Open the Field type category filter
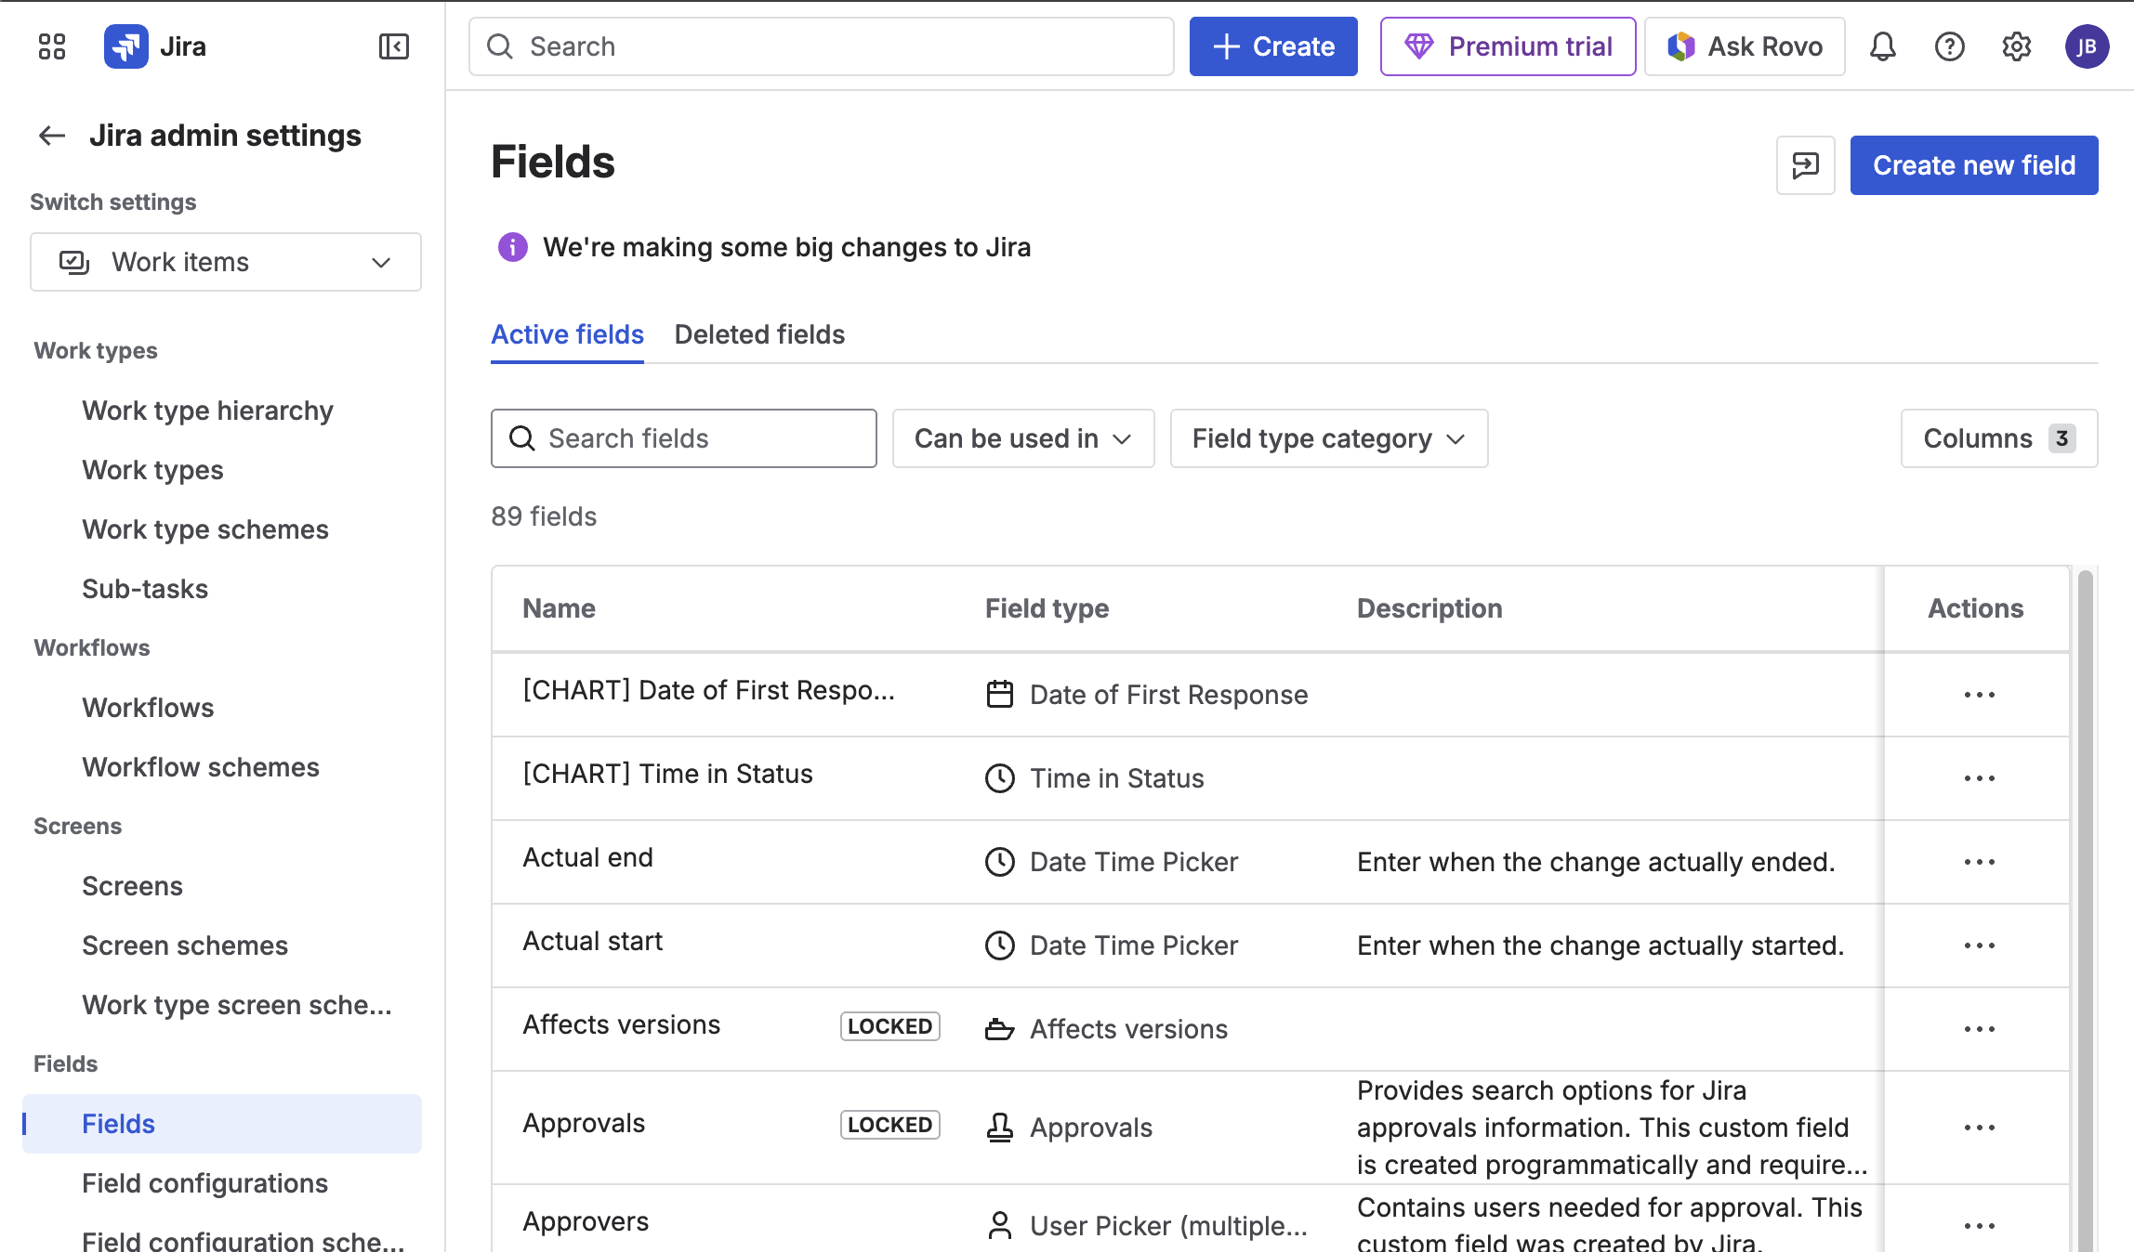Image resolution: width=2134 pixels, height=1252 pixels. click(1328, 438)
